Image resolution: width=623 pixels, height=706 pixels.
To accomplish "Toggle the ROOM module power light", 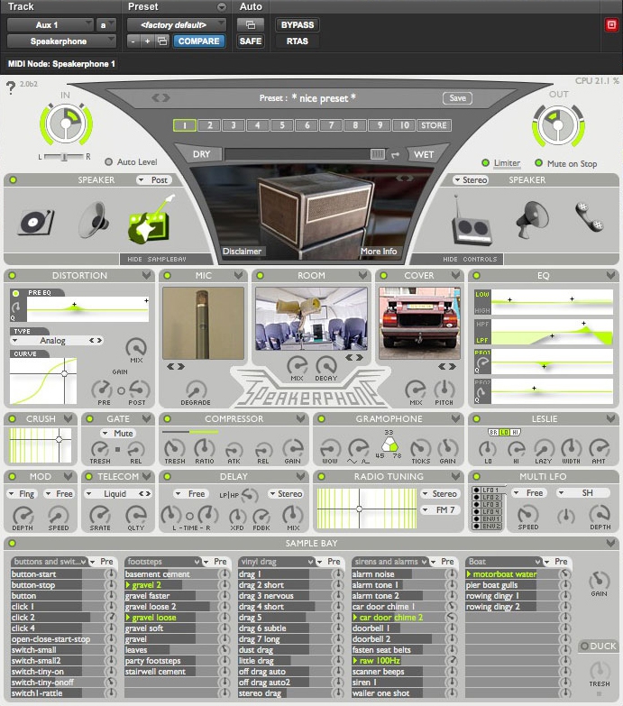I will 260,275.
